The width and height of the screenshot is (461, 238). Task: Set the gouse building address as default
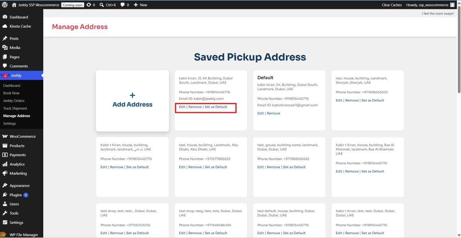294,167
